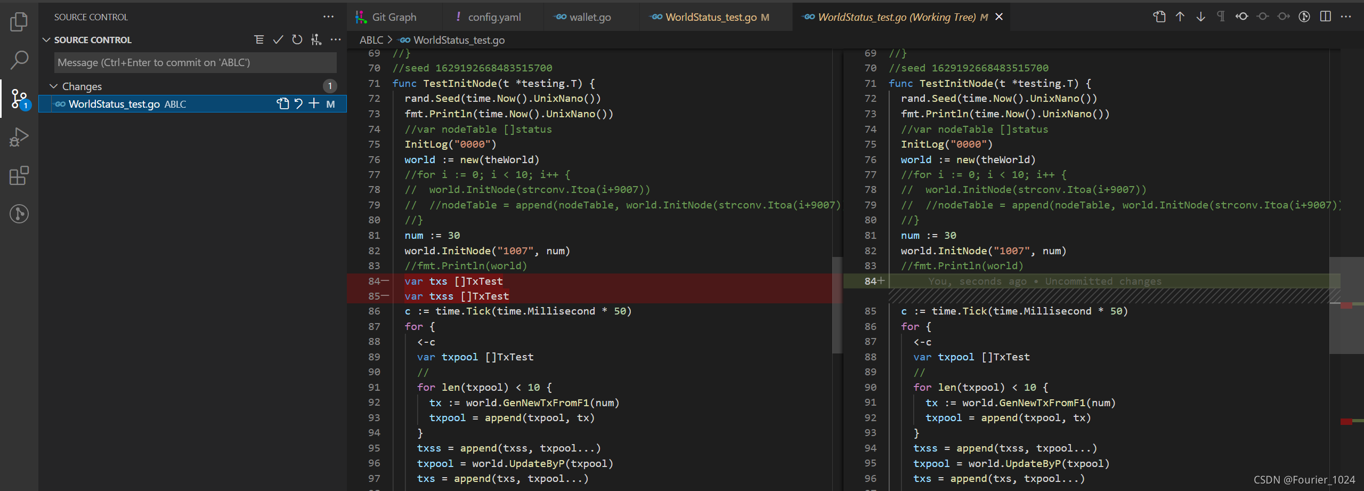Click ABLC in the breadcrumb
This screenshot has width=1364, height=491.
tap(371, 40)
